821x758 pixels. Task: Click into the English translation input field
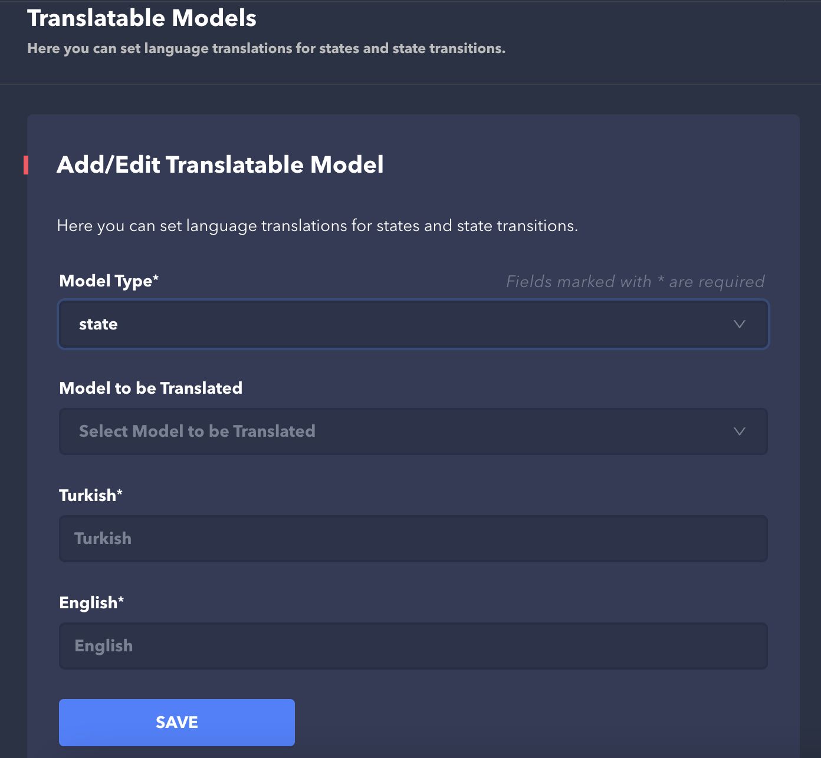(x=413, y=646)
